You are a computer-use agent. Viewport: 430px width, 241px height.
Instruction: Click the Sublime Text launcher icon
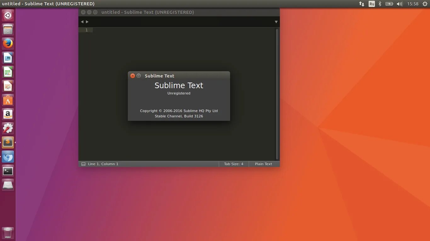[8, 142]
